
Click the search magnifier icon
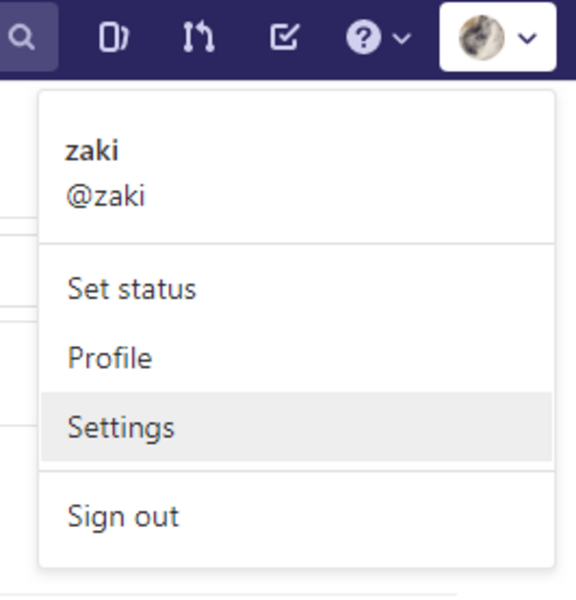(21, 37)
